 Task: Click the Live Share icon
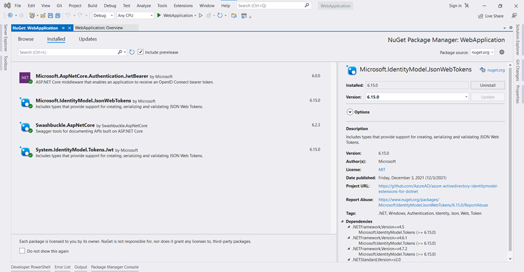coord(481,16)
